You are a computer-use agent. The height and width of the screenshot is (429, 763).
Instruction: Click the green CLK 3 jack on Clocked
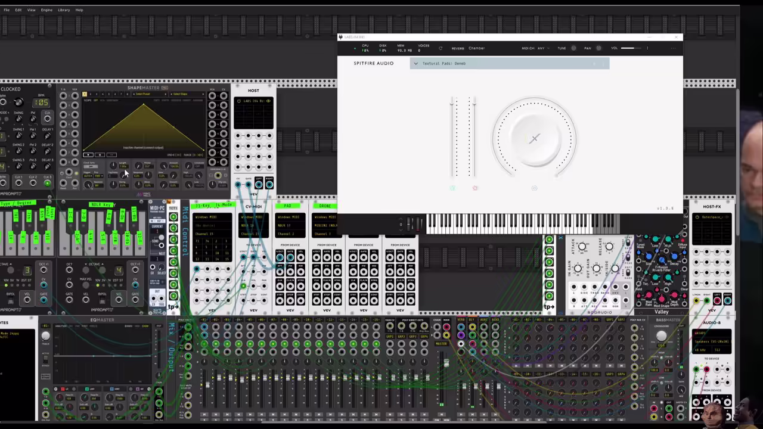[x=47, y=182]
